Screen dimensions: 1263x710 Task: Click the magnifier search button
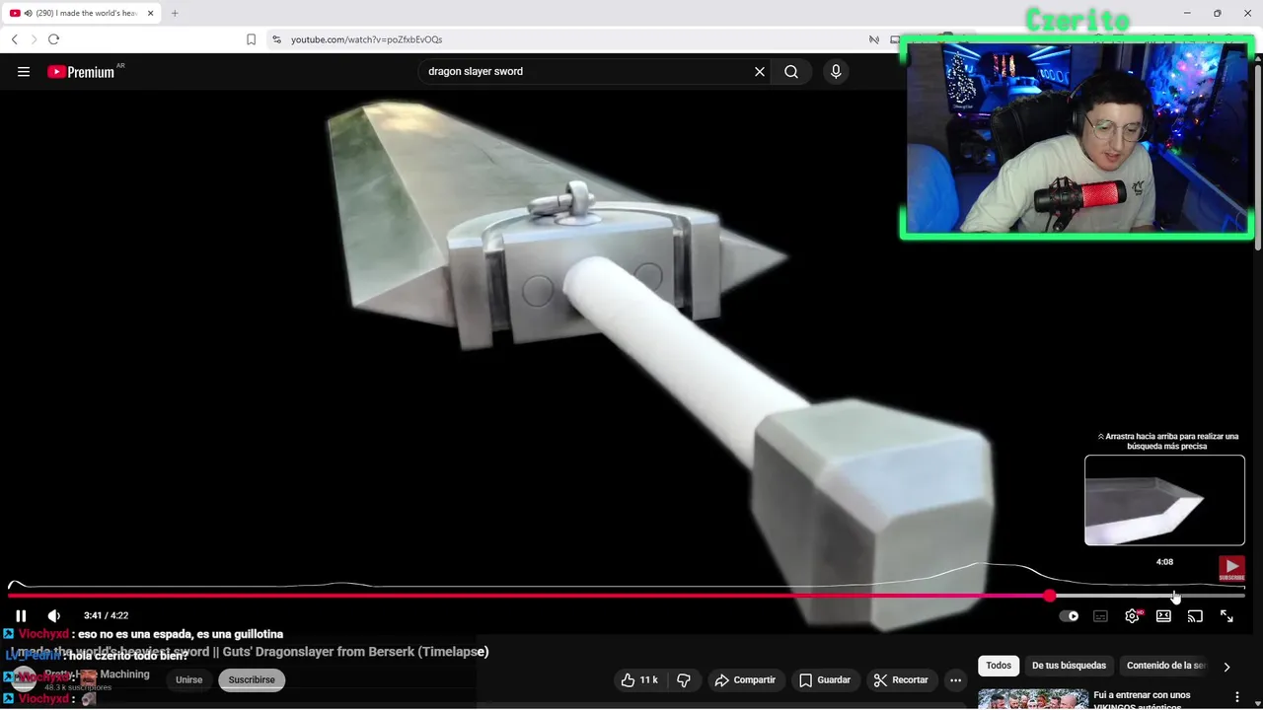[x=791, y=71]
